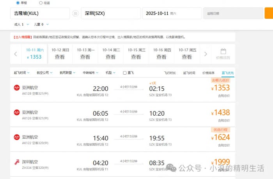Select the 10-17 周五 date tab

187,54
